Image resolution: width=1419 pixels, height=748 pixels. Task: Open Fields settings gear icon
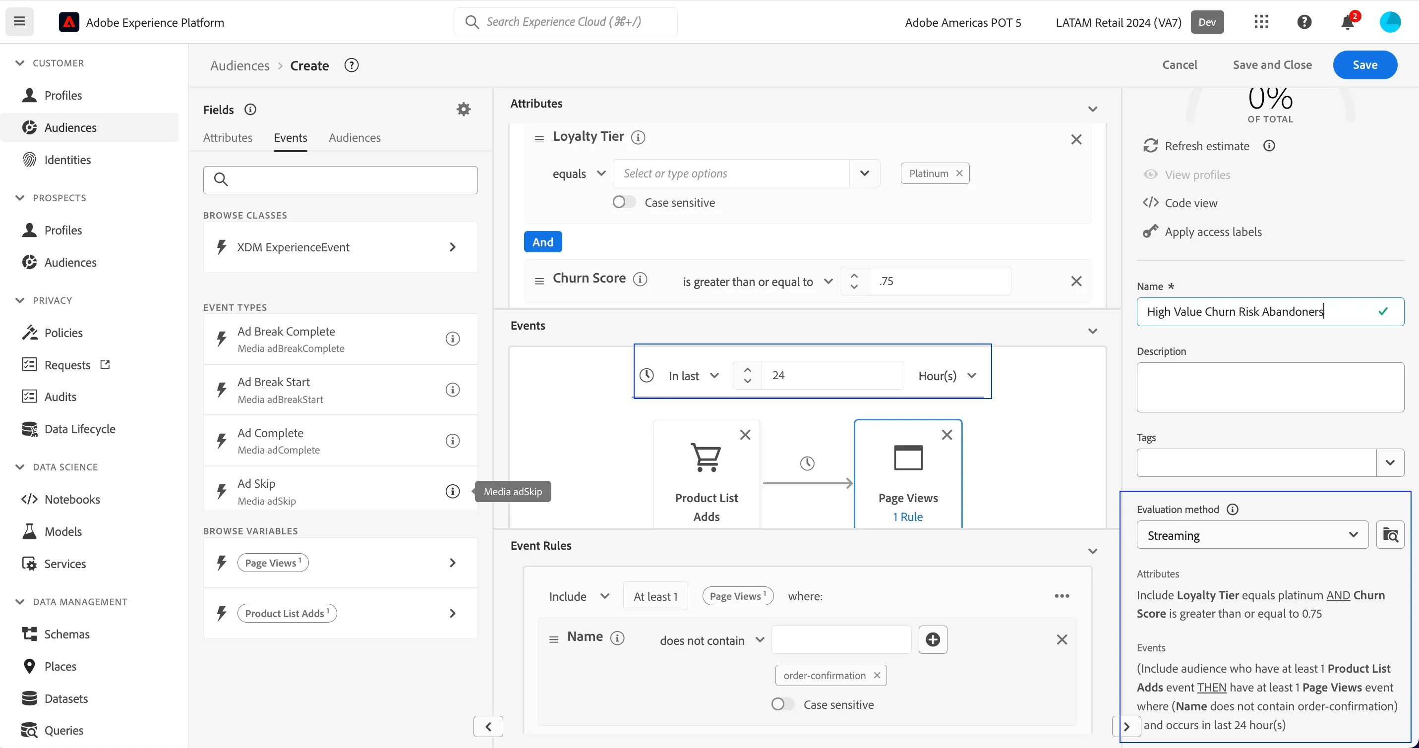[463, 109]
